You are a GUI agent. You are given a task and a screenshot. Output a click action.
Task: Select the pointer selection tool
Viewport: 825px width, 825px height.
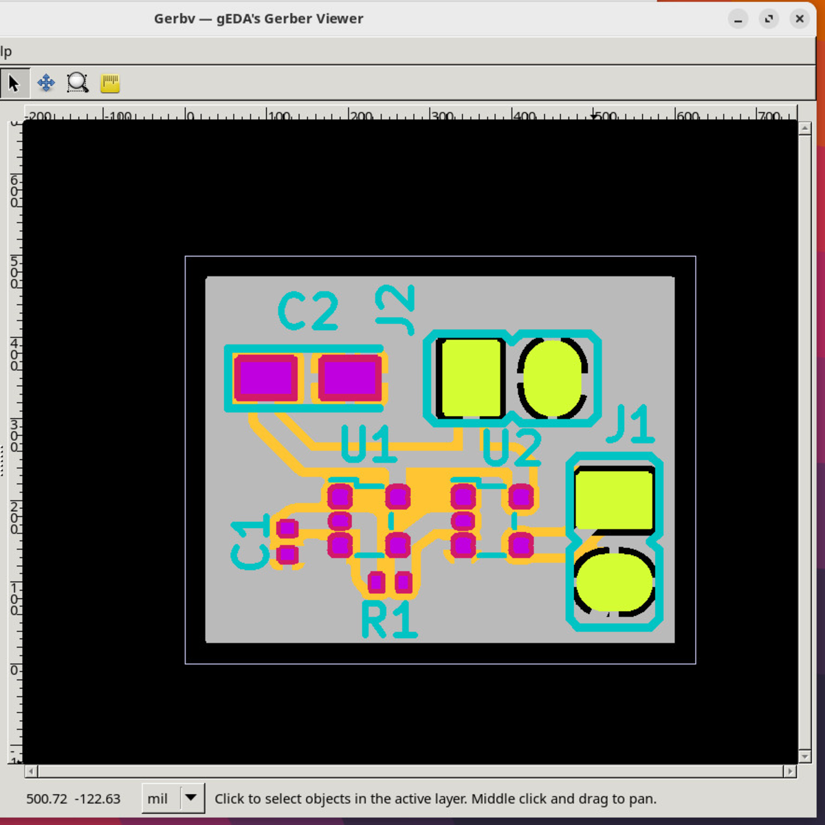pyautogui.click(x=14, y=82)
